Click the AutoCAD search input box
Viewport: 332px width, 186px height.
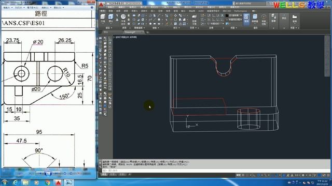250,4
